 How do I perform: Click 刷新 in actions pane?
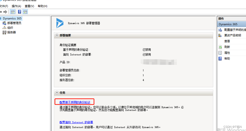(x=227, y=47)
